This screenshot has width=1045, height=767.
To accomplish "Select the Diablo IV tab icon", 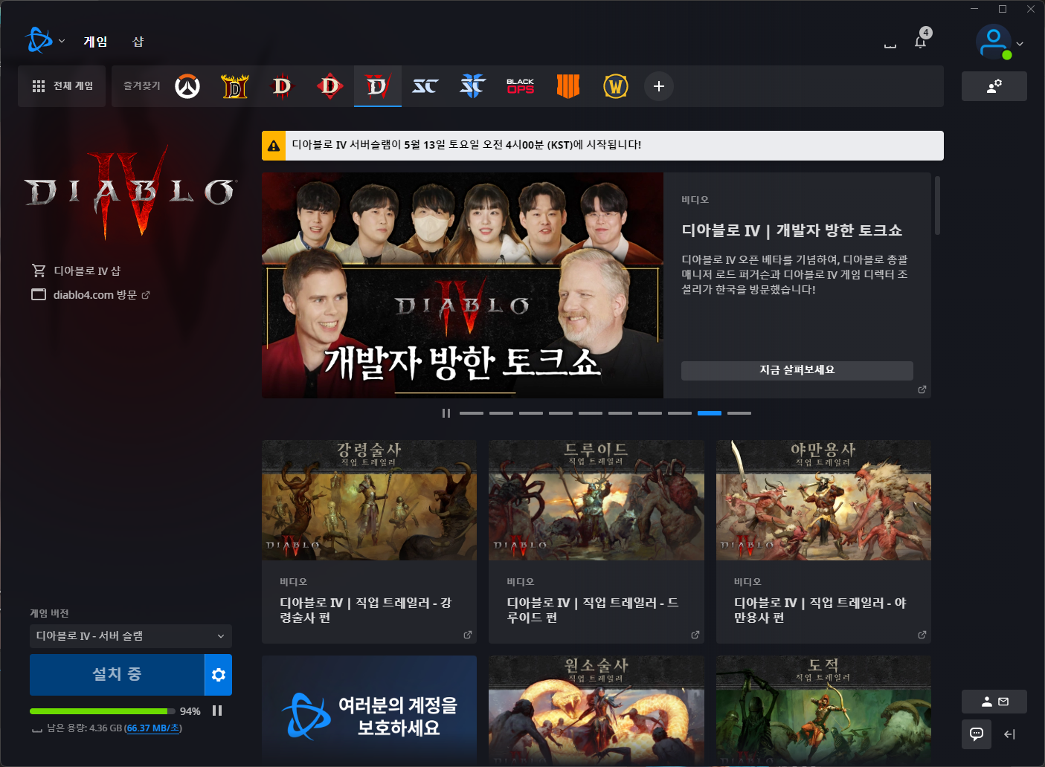I will (x=378, y=86).
